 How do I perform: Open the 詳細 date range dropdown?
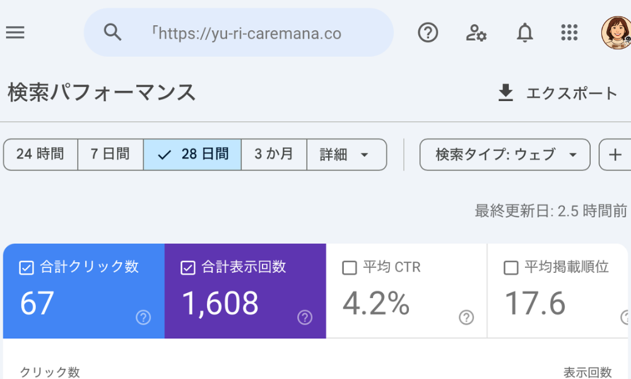[346, 155]
